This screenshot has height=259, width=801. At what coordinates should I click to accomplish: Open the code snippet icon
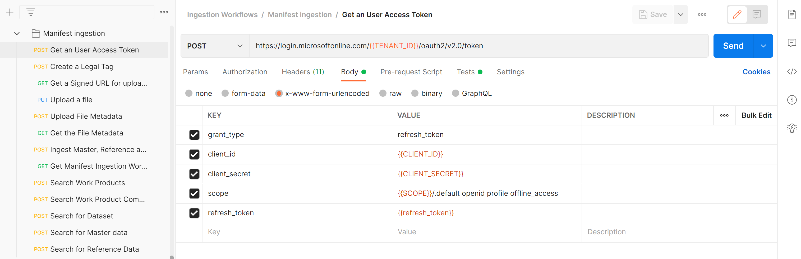pyautogui.click(x=792, y=72)
